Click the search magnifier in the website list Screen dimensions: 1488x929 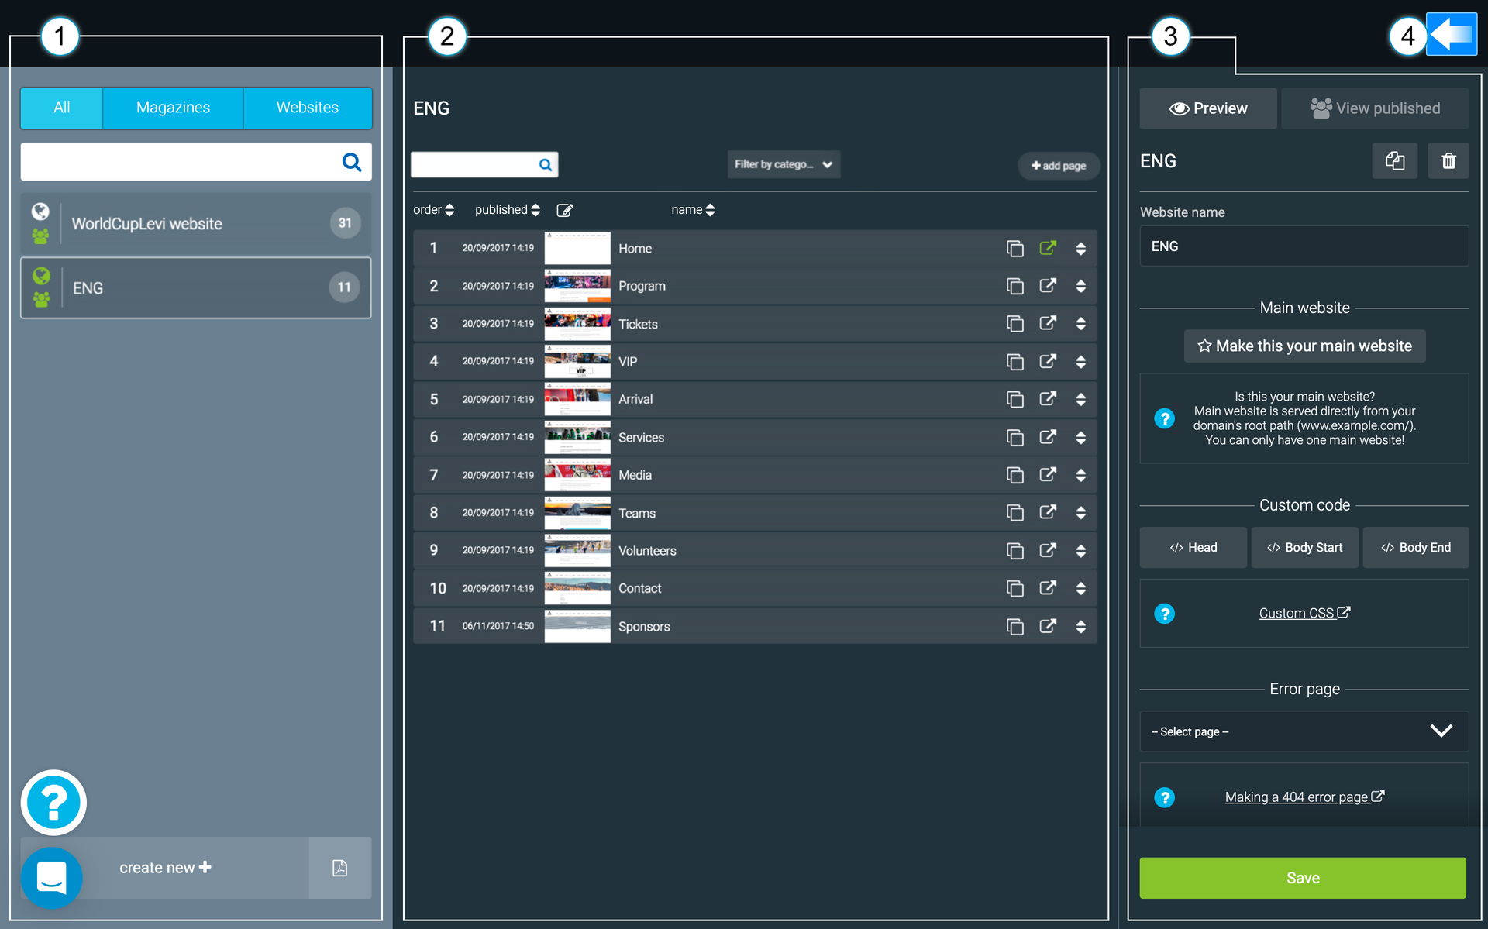pyautogui.click(x=352, y=162)
